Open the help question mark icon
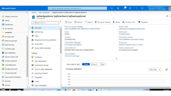This screenshot has height=96, width=171. coord(136,8)
